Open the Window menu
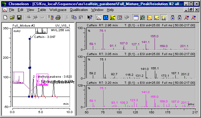Image resolution: width=201 pixels, height=118 pixels. [97, 10]
